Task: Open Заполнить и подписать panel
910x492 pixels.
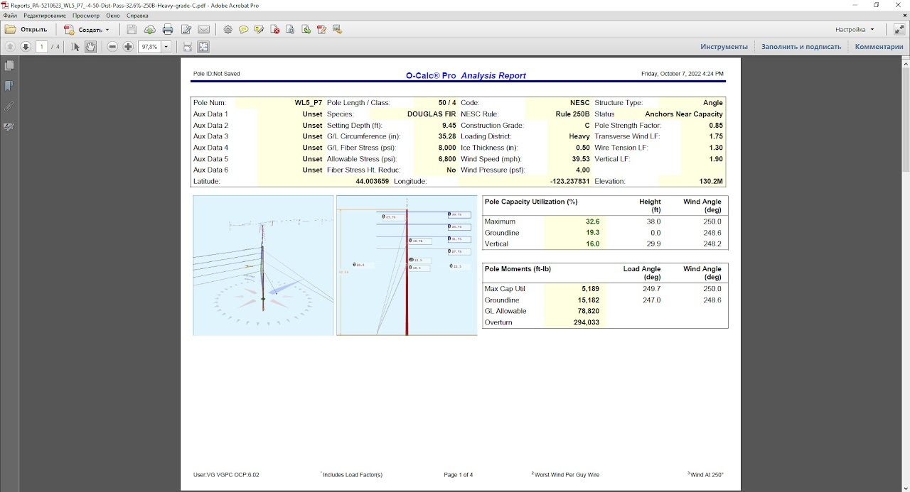Action: coord(801,45)
